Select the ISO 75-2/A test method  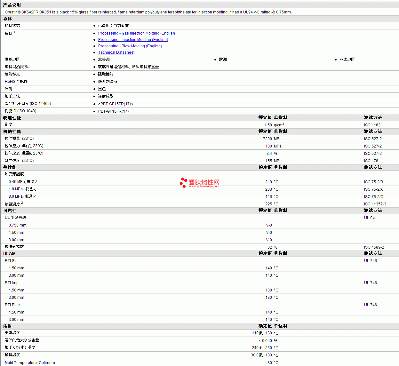click(373, 189)
